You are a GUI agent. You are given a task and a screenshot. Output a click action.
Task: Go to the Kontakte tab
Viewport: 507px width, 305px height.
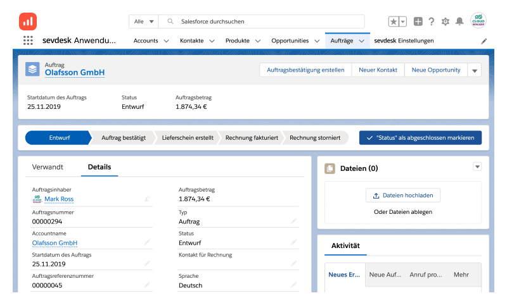pos(192,40)
